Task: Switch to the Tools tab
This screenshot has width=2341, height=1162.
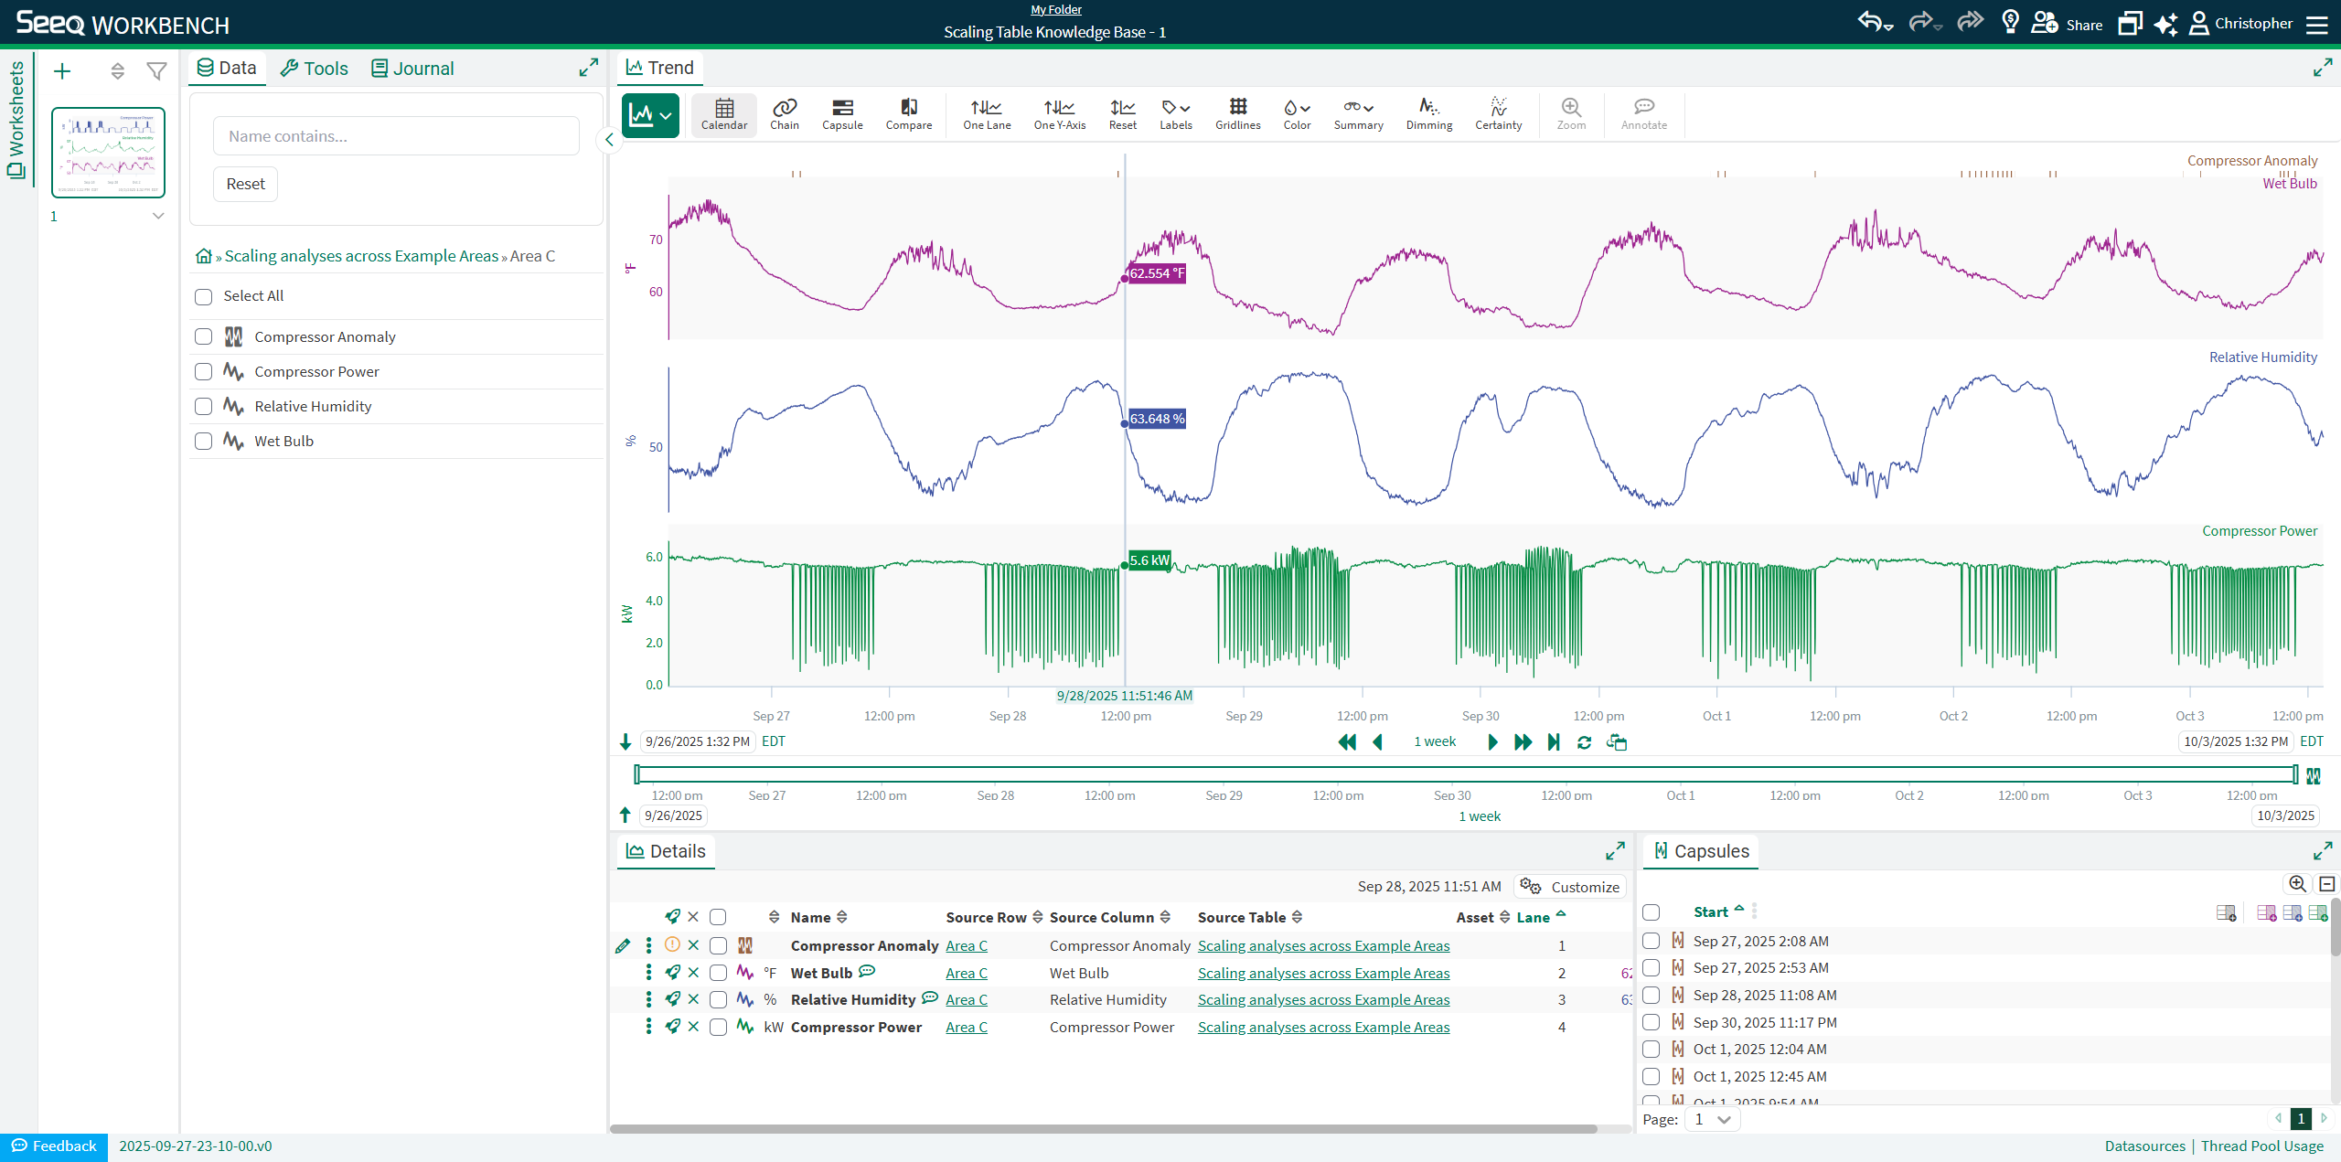Action: [x=314, y=69]
